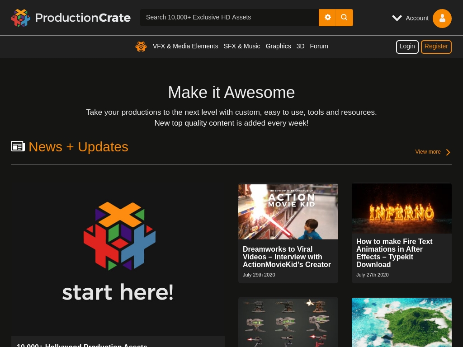Click the Register button
Screen dimensions: 463x347
436,47
